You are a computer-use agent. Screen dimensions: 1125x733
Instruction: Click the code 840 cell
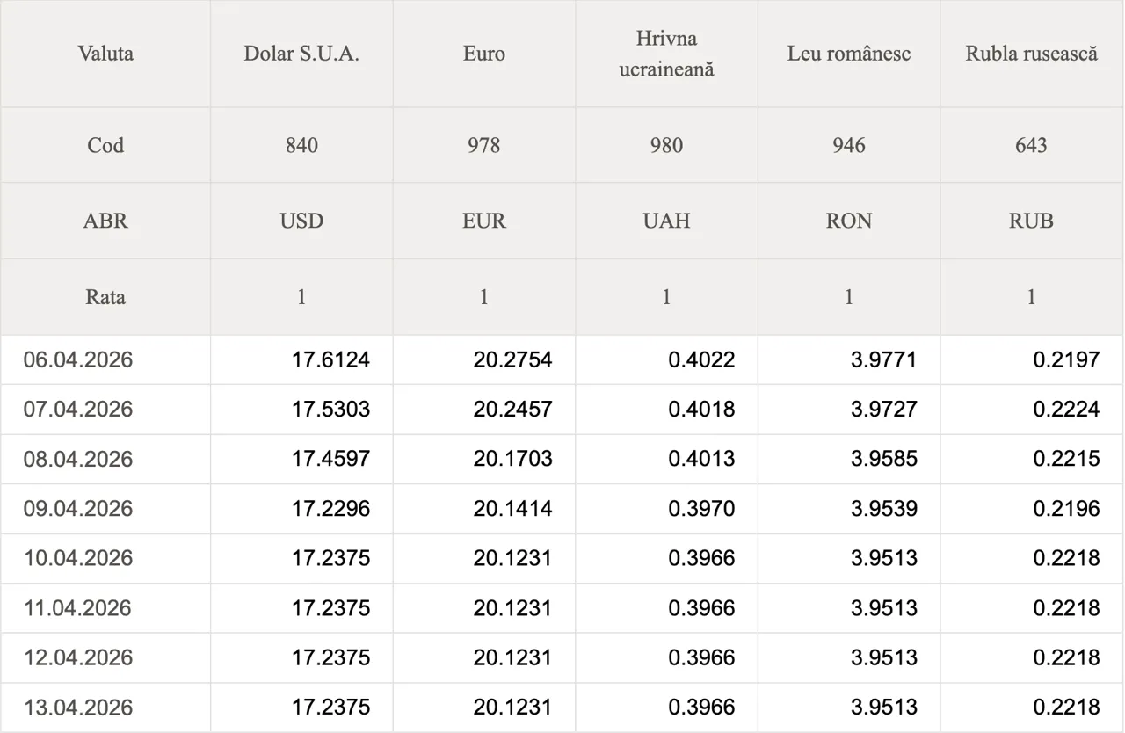[301, 145]
